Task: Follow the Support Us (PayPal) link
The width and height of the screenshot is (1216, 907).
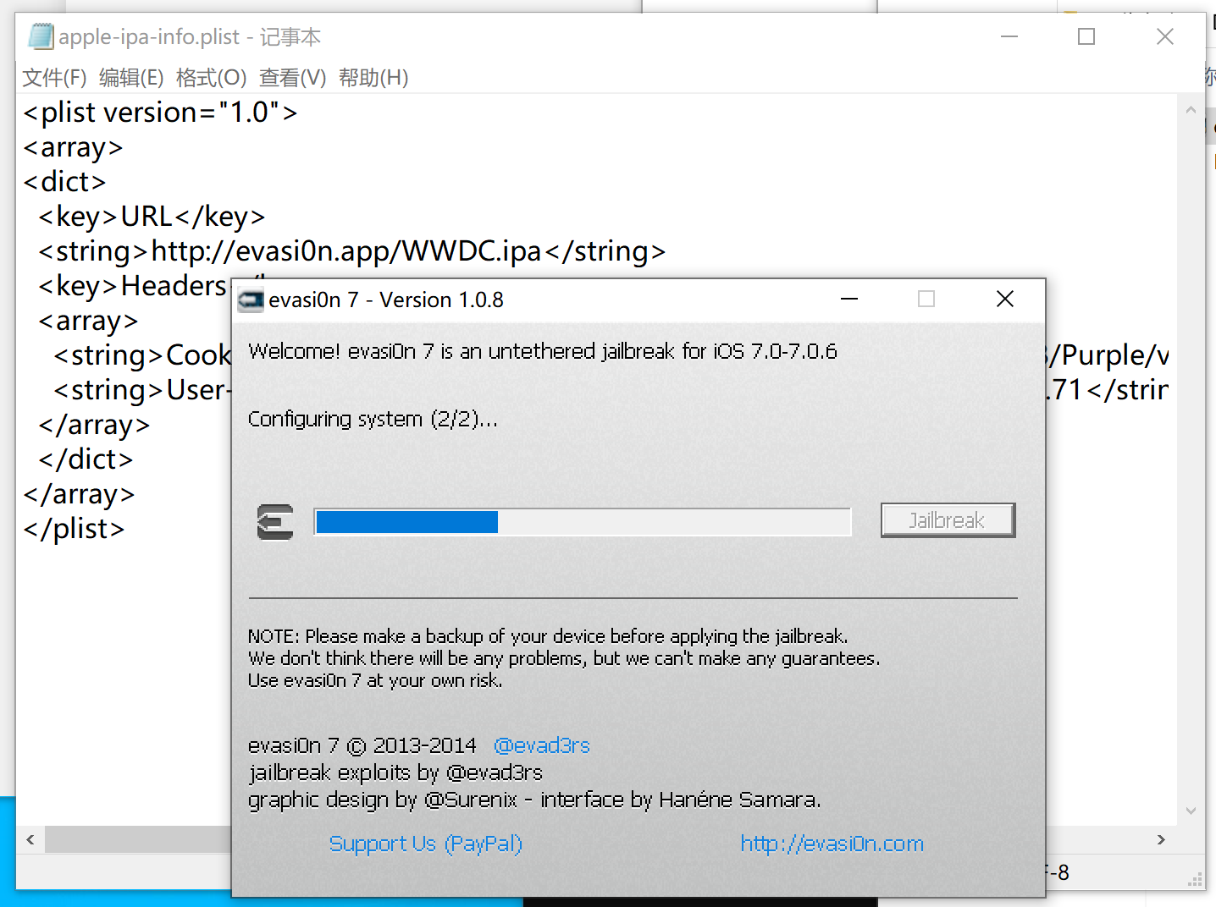Action: pos(425,844)
